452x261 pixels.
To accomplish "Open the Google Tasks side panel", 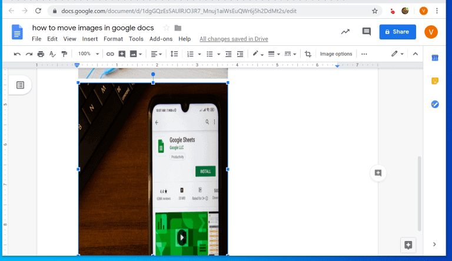I will pos(435,104).
